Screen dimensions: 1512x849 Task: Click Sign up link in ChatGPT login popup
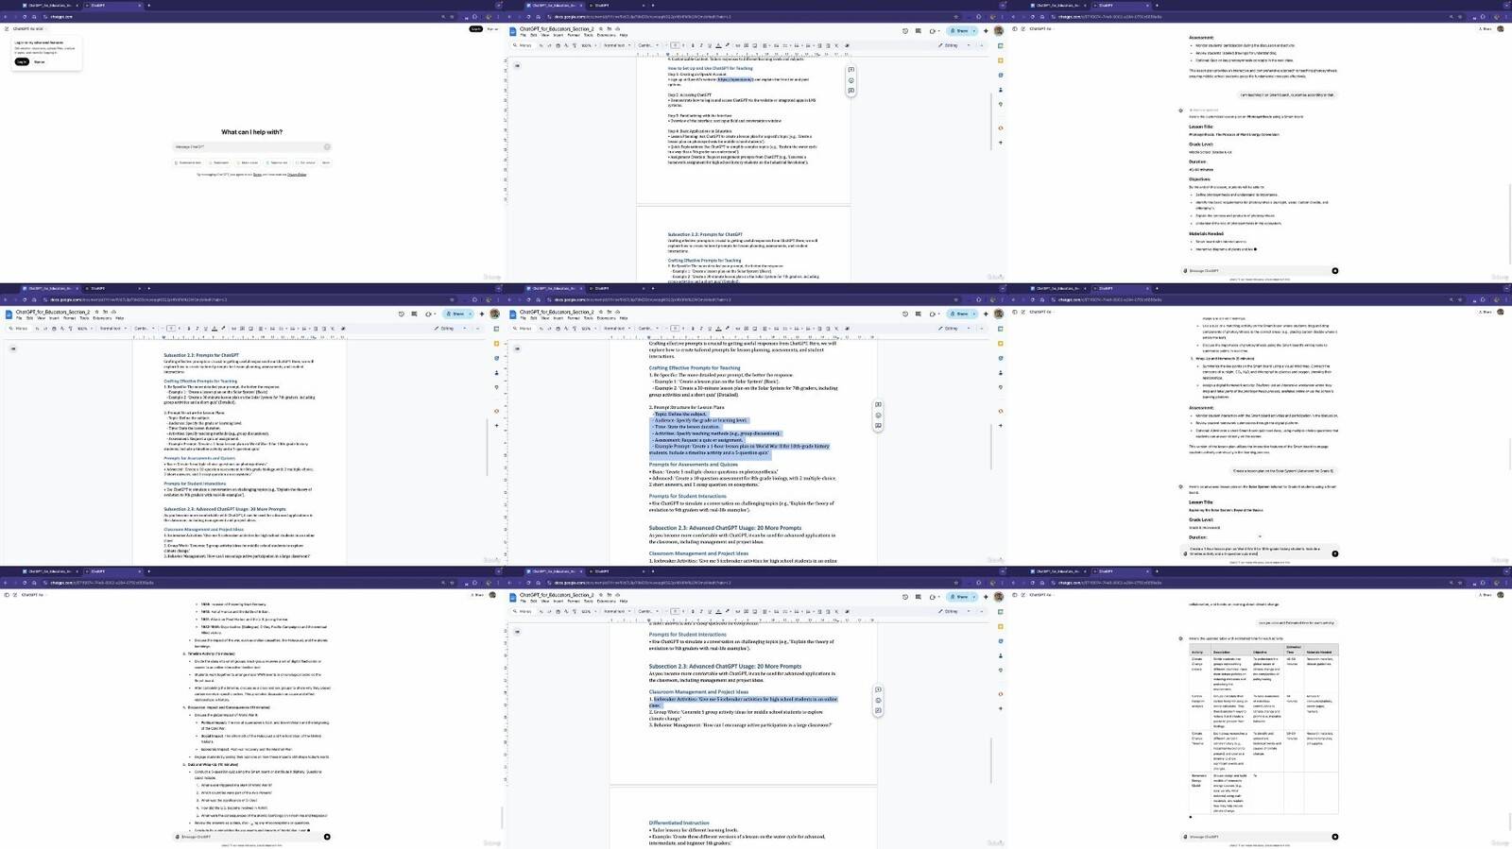pos(39,61)
